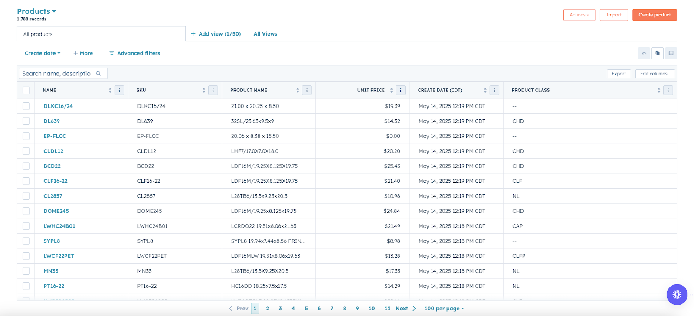This screenshot has height=316, width=694.
Task: Open the PT16-22 product link
Action: tap(54, 286)
